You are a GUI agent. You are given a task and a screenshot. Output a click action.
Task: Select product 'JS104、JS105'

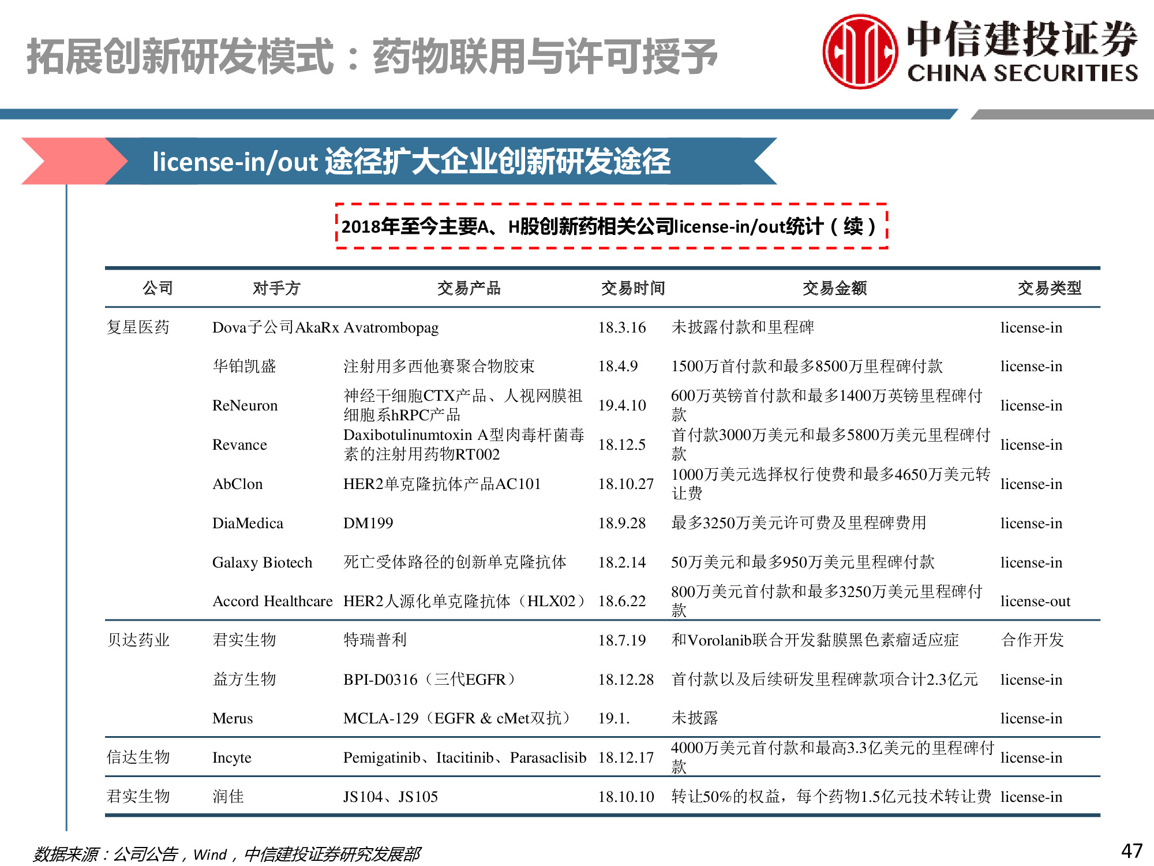point(391,797)
